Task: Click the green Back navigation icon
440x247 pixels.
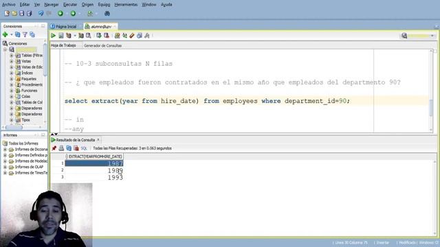Action: pos(60,13)
